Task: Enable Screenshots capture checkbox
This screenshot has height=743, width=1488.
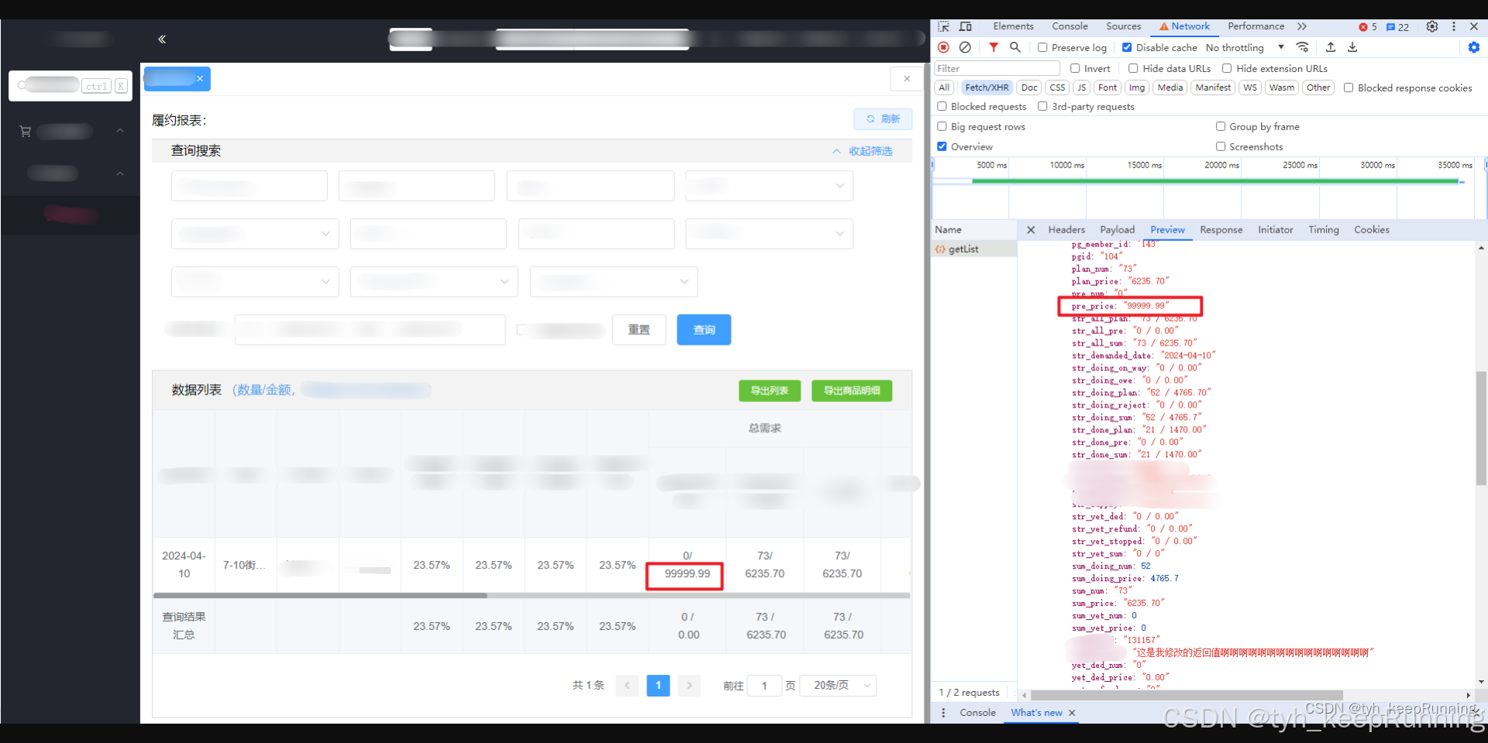Action: coord(1221,146)
